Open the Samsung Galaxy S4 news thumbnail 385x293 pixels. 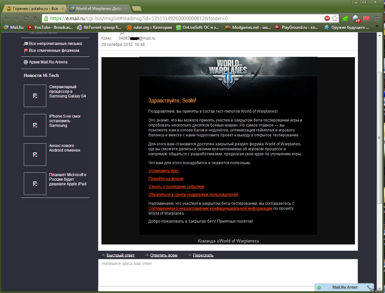pyautogui.click(x=35, y=96)
